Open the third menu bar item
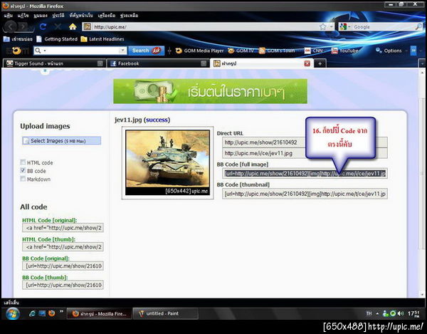Viewport: 427px width, 334px height. (41, 16)
